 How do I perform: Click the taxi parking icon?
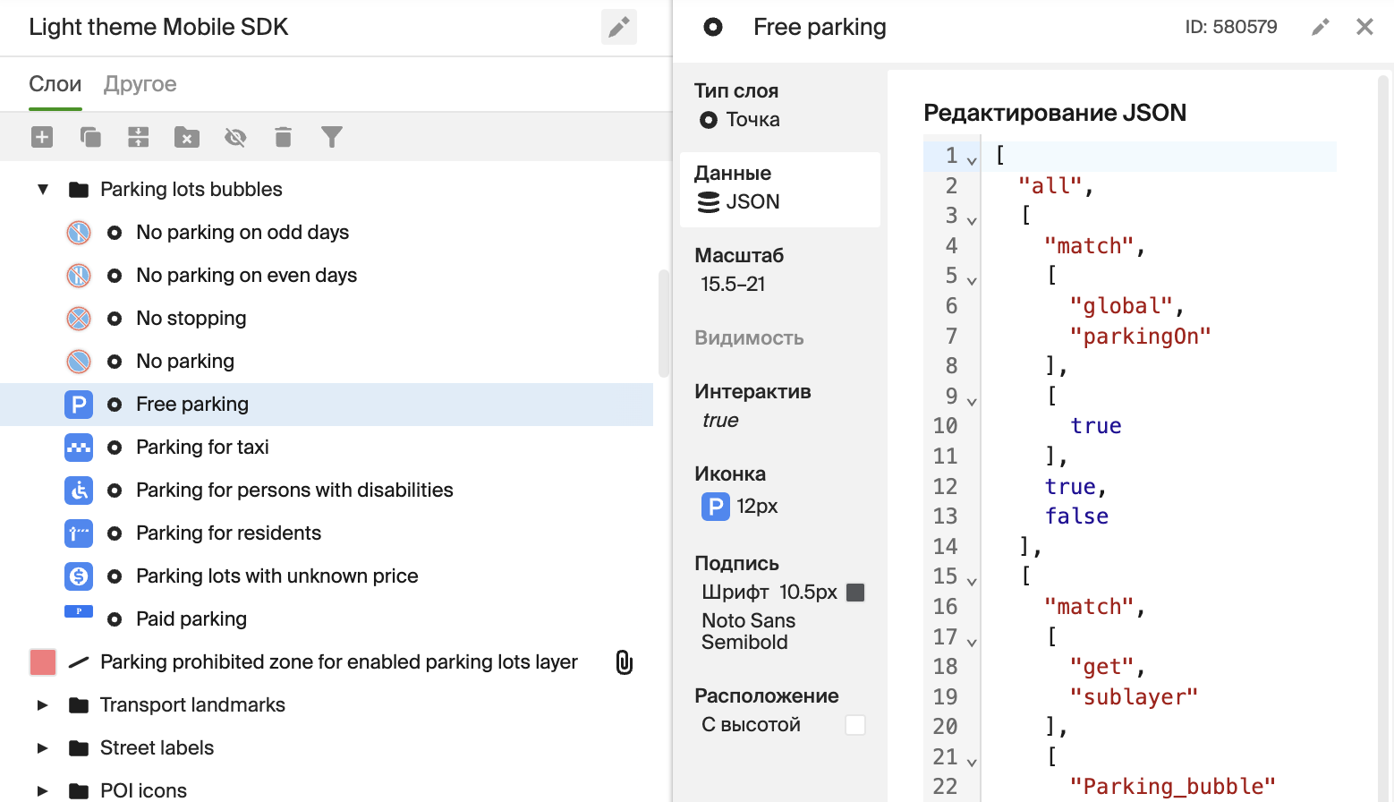pos(79,448)
